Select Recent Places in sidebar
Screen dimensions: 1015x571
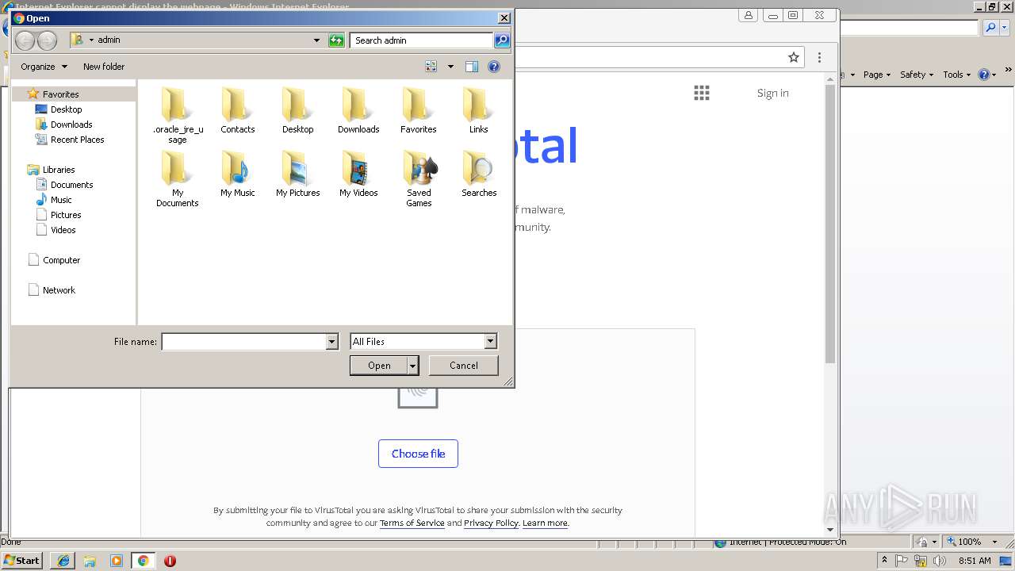[x=77, y=140]
